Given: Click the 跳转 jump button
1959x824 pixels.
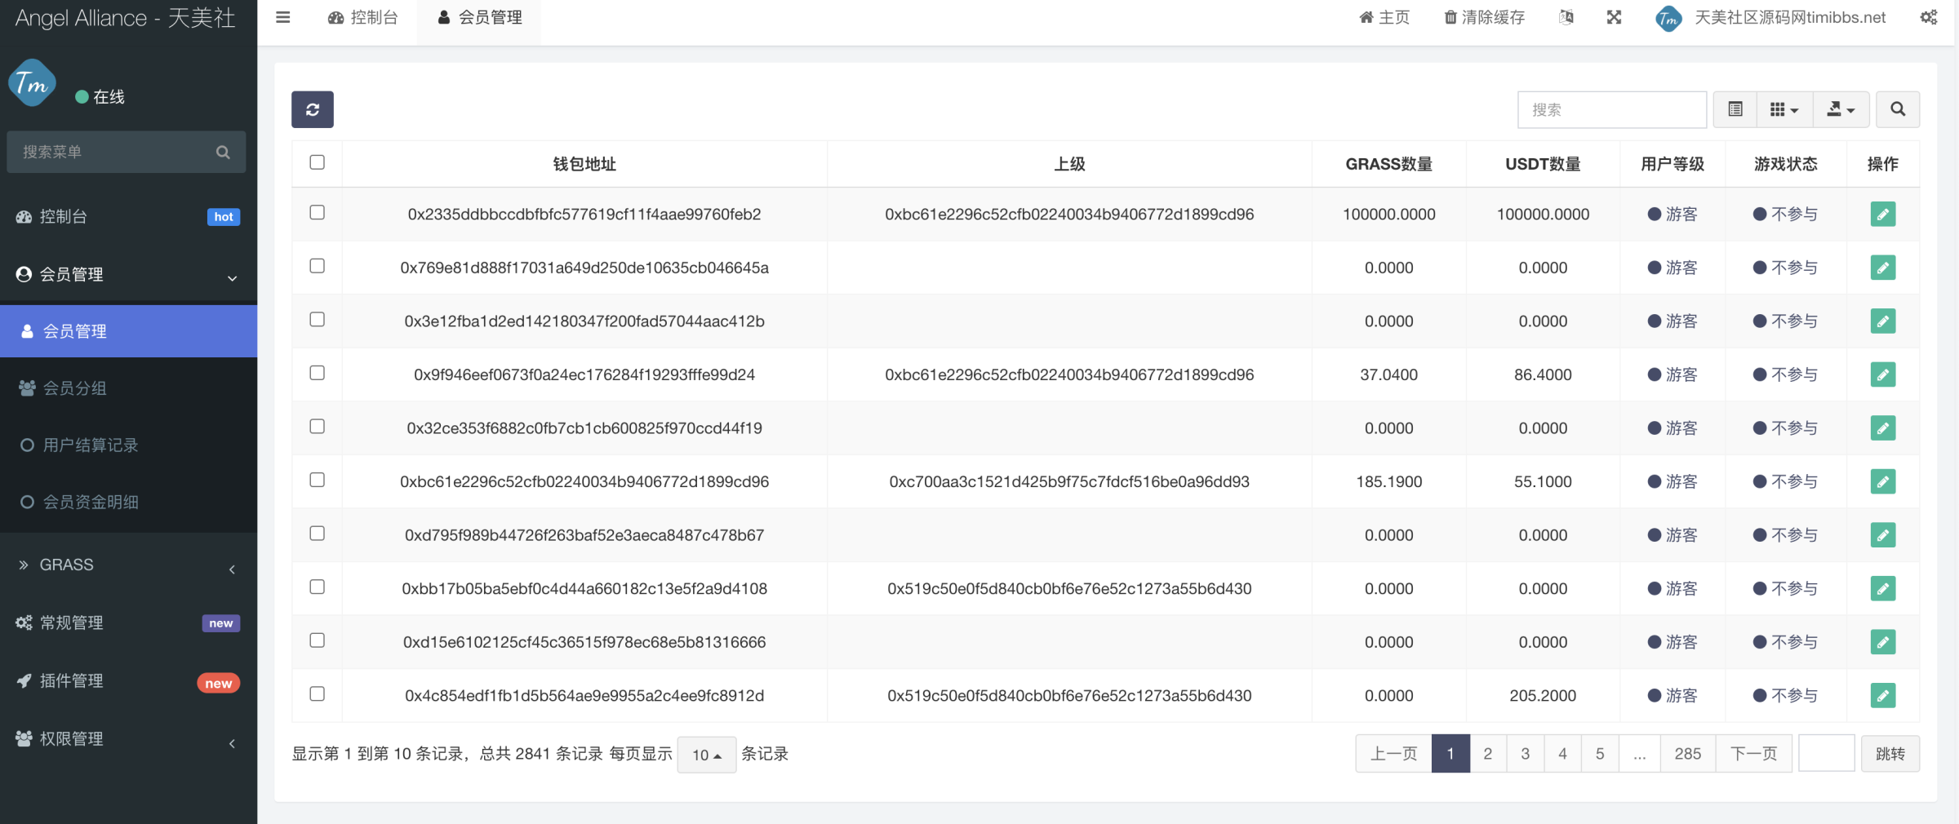Looking at the screenshot, I should pyautogui.click(x=1890, y=753).
